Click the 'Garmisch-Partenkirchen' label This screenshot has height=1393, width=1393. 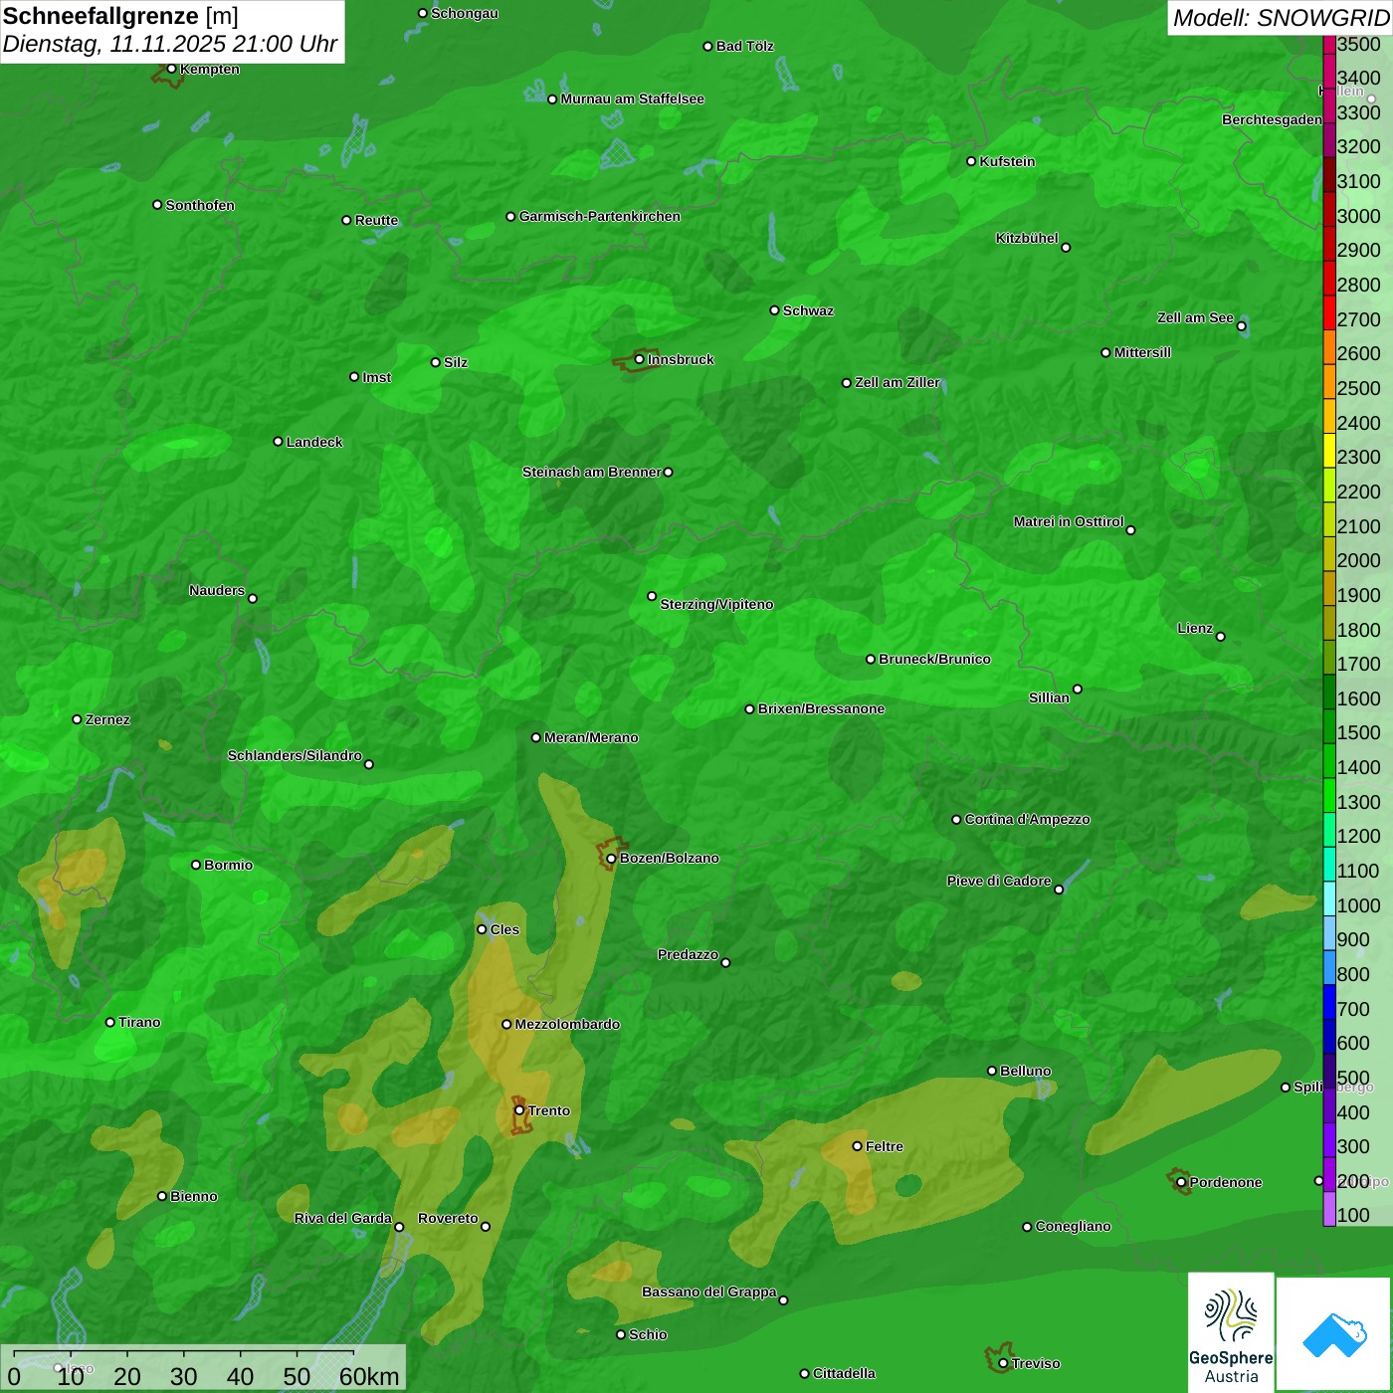click(600, 216)
